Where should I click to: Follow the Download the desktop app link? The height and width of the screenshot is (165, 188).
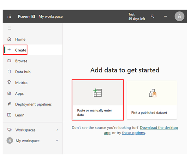159,127
